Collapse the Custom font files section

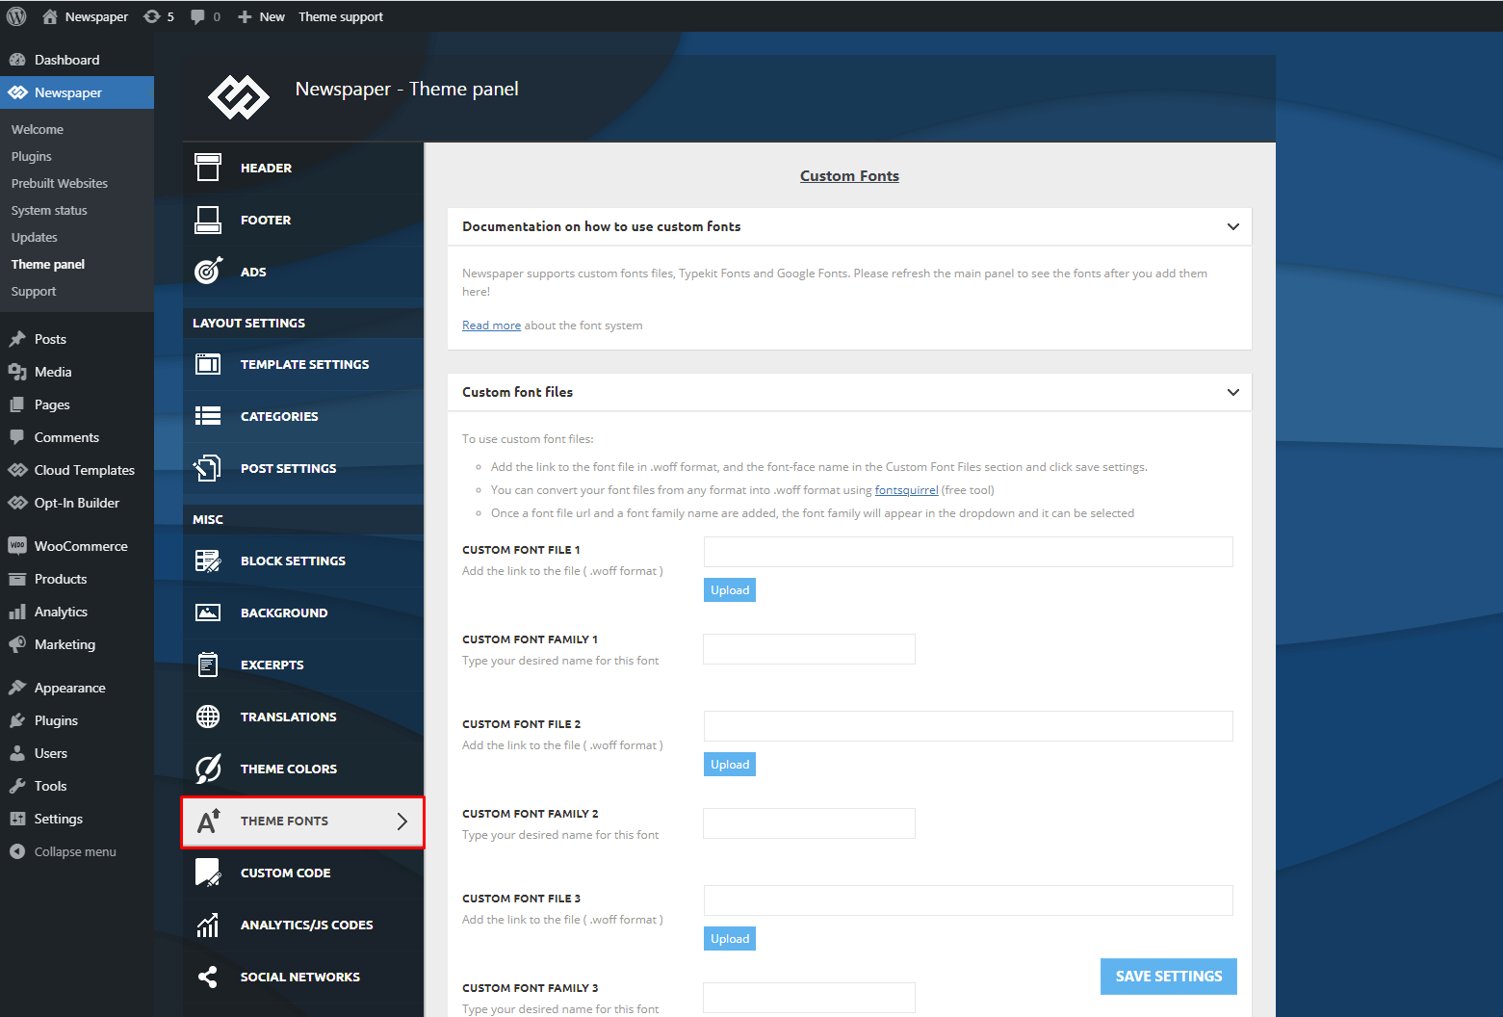click(x=1232, y=393)
